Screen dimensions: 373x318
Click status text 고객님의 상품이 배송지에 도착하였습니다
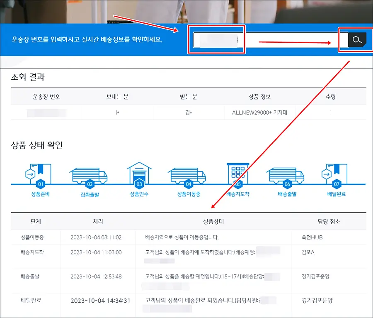(189, 252)
